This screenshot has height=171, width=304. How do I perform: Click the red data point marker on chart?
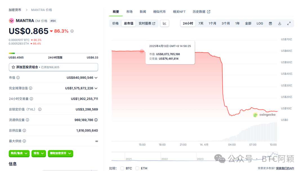tap(142, 51)
